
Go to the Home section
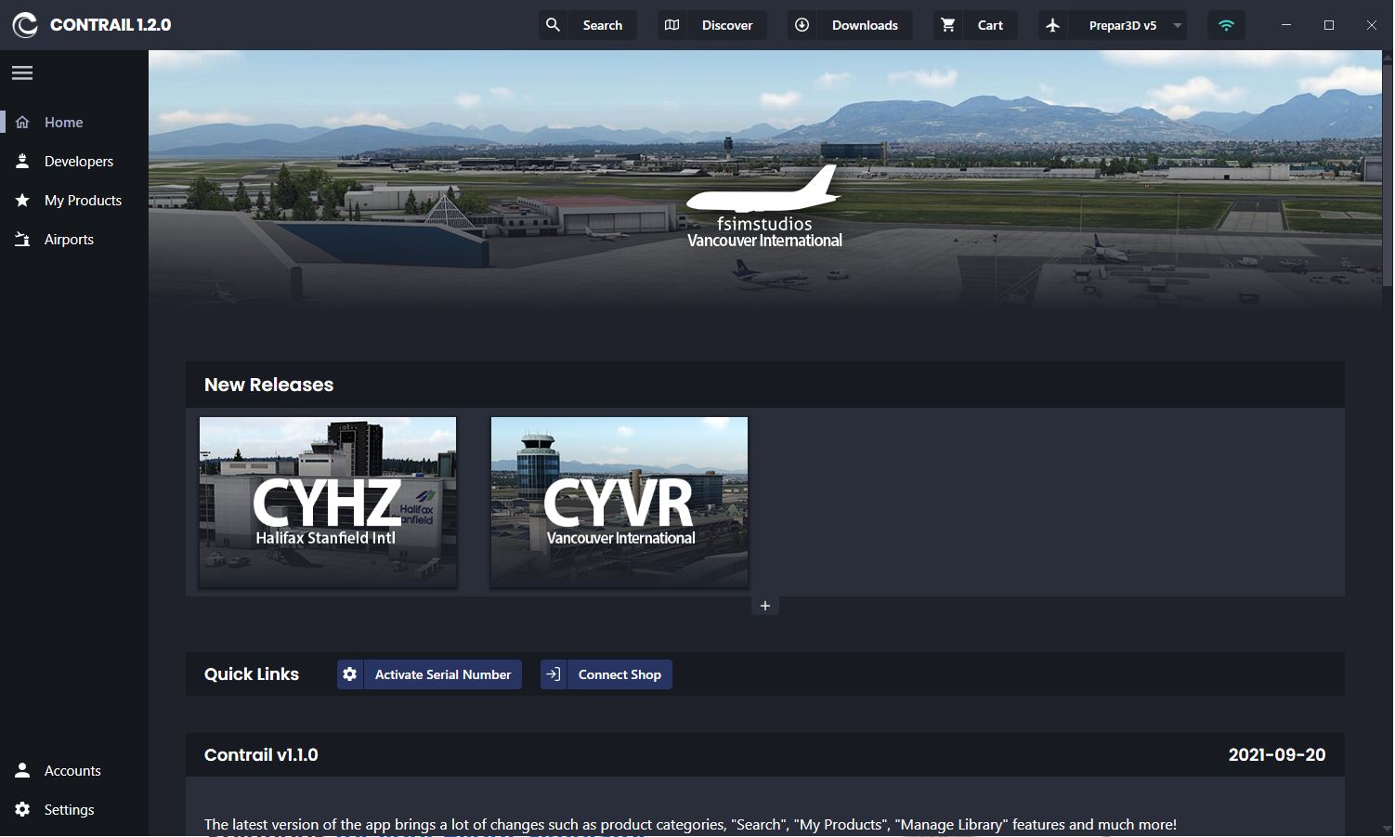click(63, 122)
